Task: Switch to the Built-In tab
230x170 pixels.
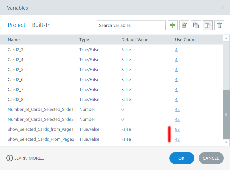Action: (x=41, y=25)
